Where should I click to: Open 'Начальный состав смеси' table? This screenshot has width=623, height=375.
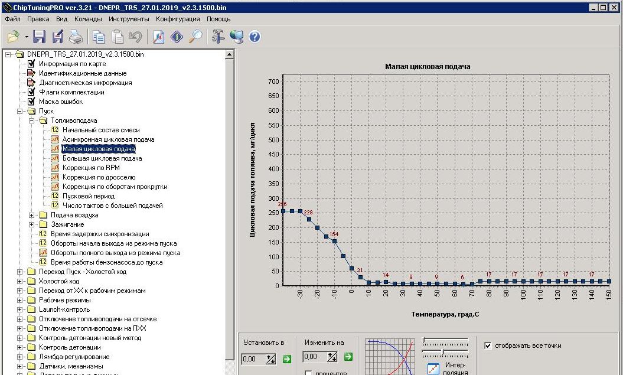click(x=101, y=130)
